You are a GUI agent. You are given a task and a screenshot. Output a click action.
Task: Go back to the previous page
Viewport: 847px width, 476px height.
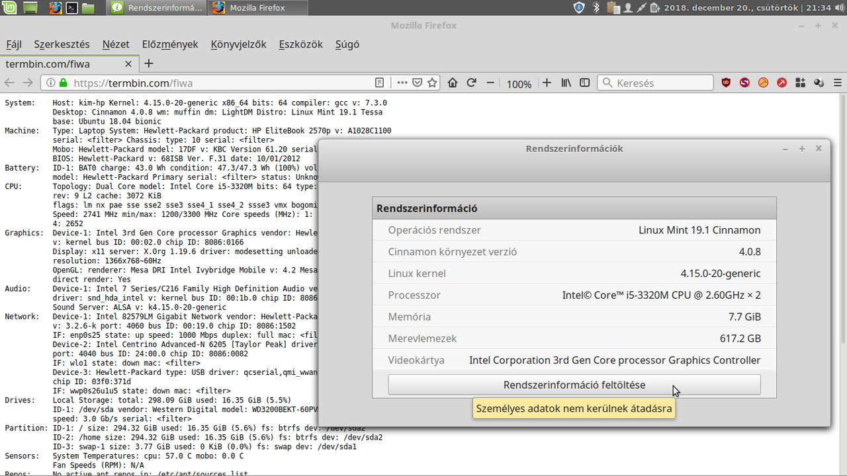pyautogui.click(x=9, y=83)
